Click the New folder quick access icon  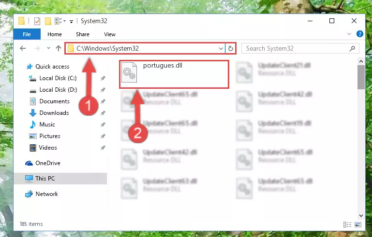[48, 21]
